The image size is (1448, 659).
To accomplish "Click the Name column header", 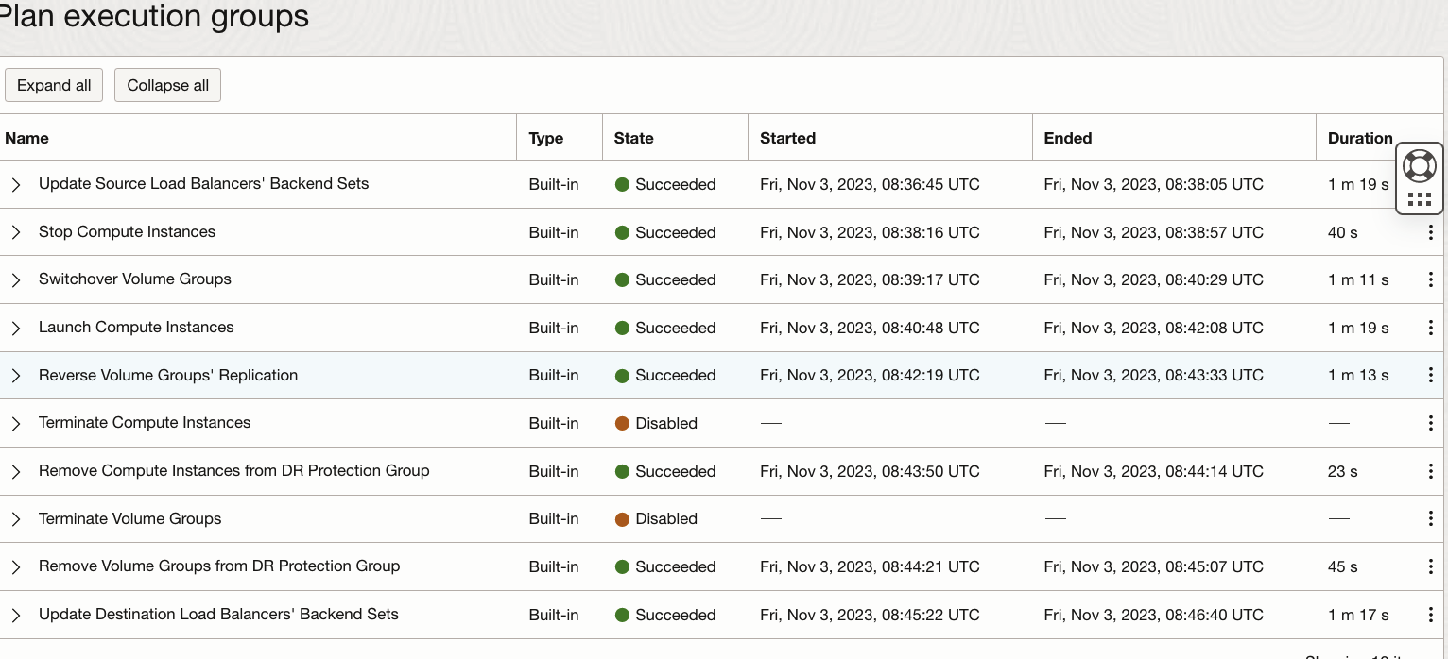I will pyautogui.click(x=26, y=138).
